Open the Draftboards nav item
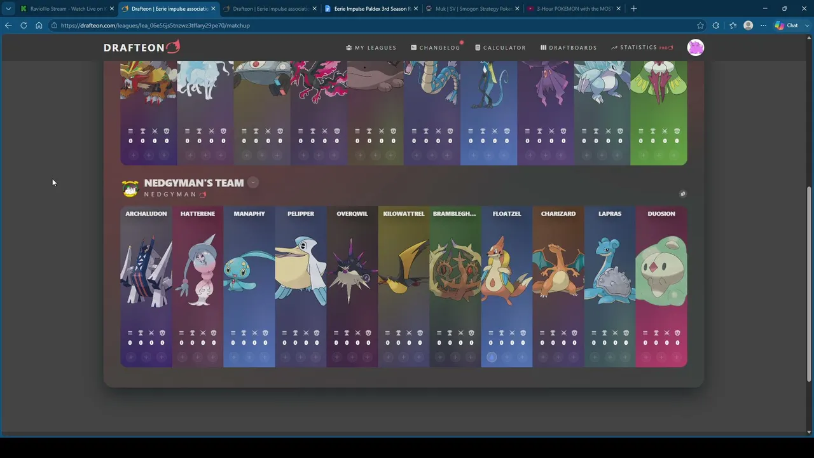The image size is (814, 458). pos(569,48)
